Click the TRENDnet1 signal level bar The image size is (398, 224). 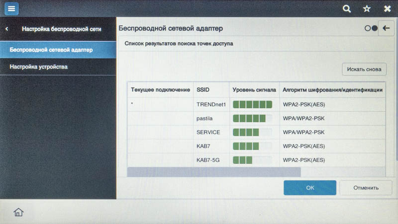(252, 105)
